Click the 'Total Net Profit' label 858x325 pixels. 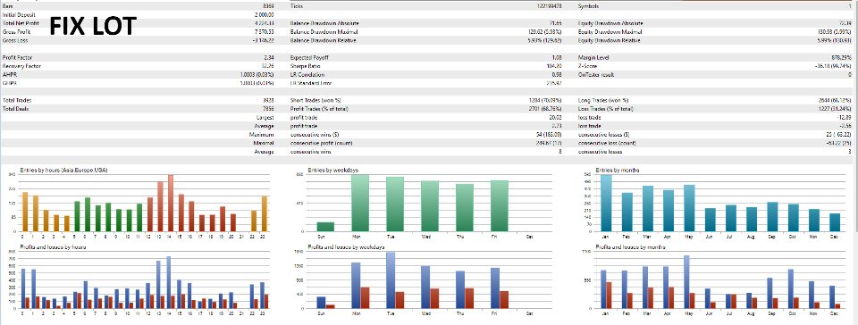click(x=21, y=23)
